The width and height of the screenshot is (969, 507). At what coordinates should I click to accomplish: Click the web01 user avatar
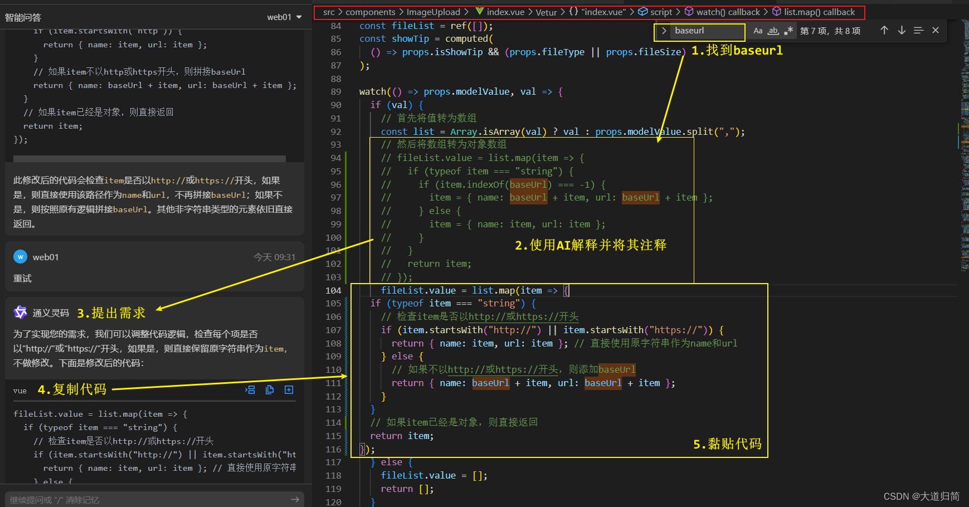(x=21, y=257)
